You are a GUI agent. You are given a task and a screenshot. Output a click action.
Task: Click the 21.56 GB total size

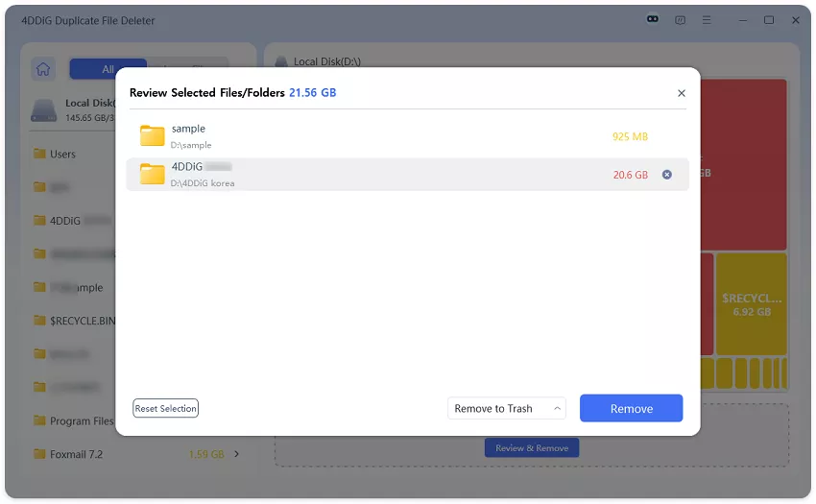coord(313,93)
